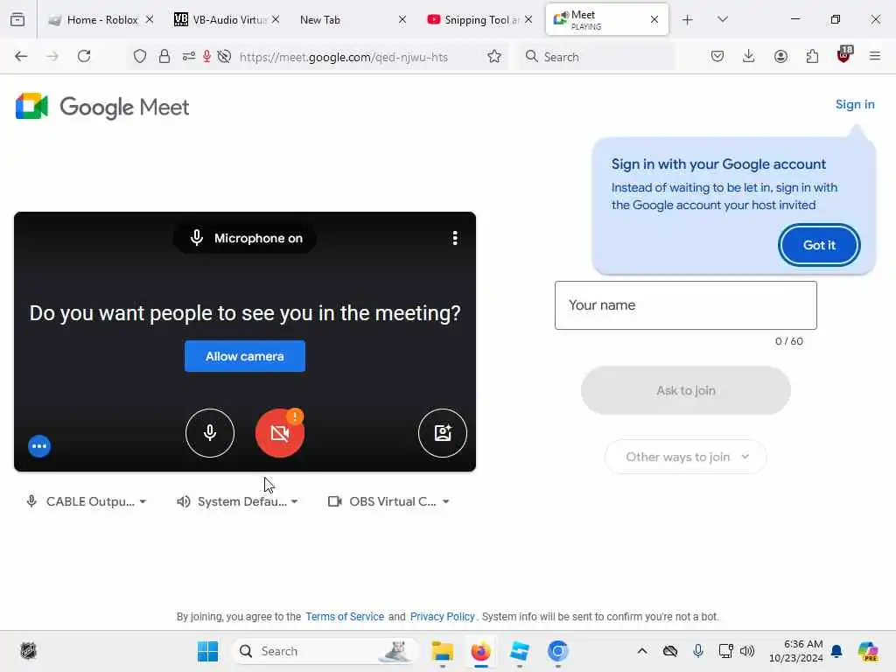Open the volume control in system tray
The height and width of the screenshot is (672, 896).
747,651
